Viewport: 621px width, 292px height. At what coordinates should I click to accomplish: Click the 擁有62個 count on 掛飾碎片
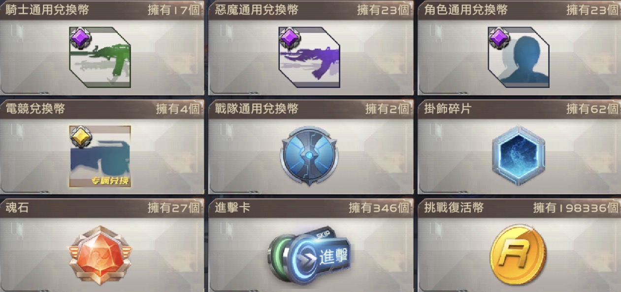[592, 109]
